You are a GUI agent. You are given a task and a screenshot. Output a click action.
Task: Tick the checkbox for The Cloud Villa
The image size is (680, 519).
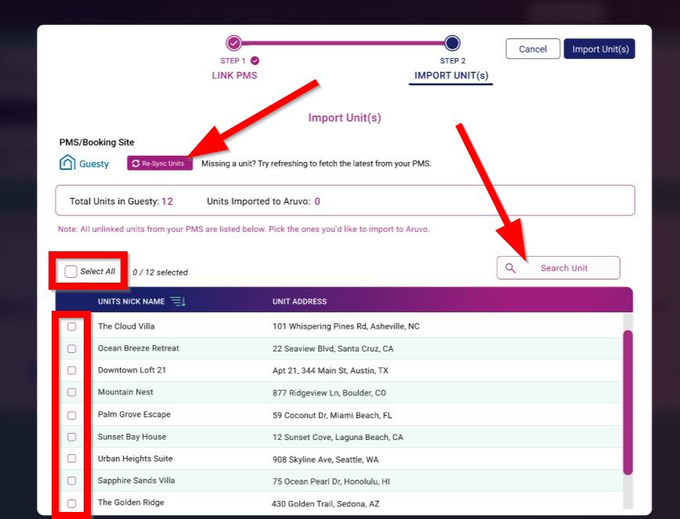click(x=71, y=326)
